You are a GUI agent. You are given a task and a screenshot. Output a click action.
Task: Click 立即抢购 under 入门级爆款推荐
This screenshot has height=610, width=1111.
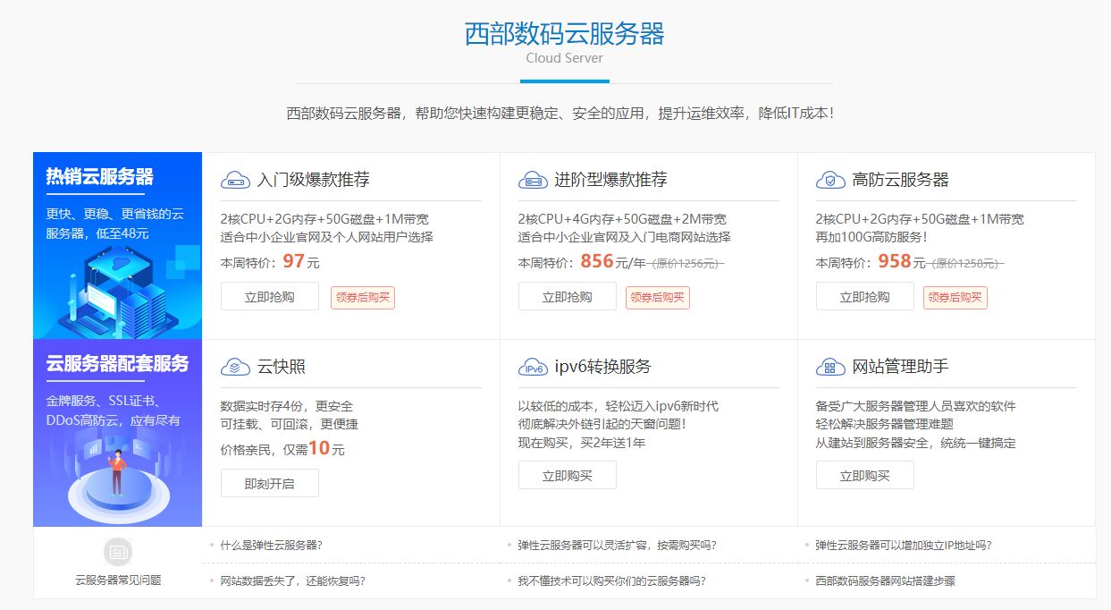click(x=270, y=297)
